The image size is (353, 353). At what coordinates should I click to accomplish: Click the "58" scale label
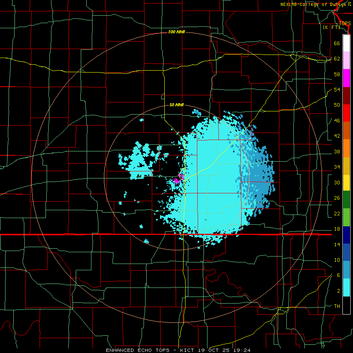(337, 74)
